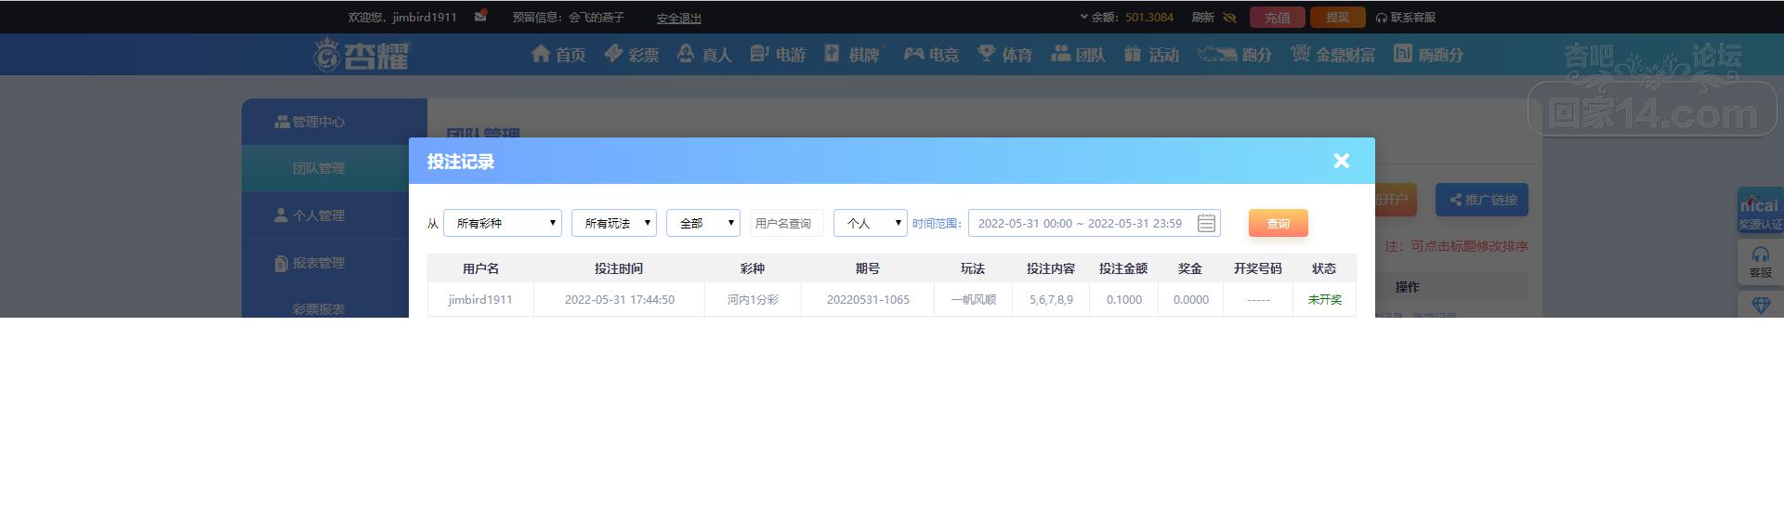Open the 所有玩法 dropdown

(x=614, y=223)
